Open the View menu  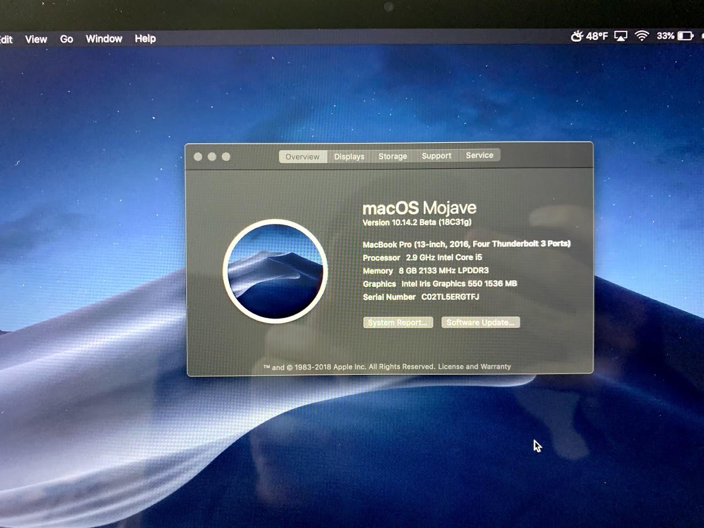36,39
